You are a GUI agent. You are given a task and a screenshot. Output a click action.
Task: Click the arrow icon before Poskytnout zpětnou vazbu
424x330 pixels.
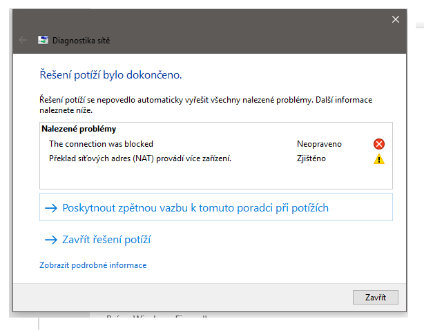50,207
